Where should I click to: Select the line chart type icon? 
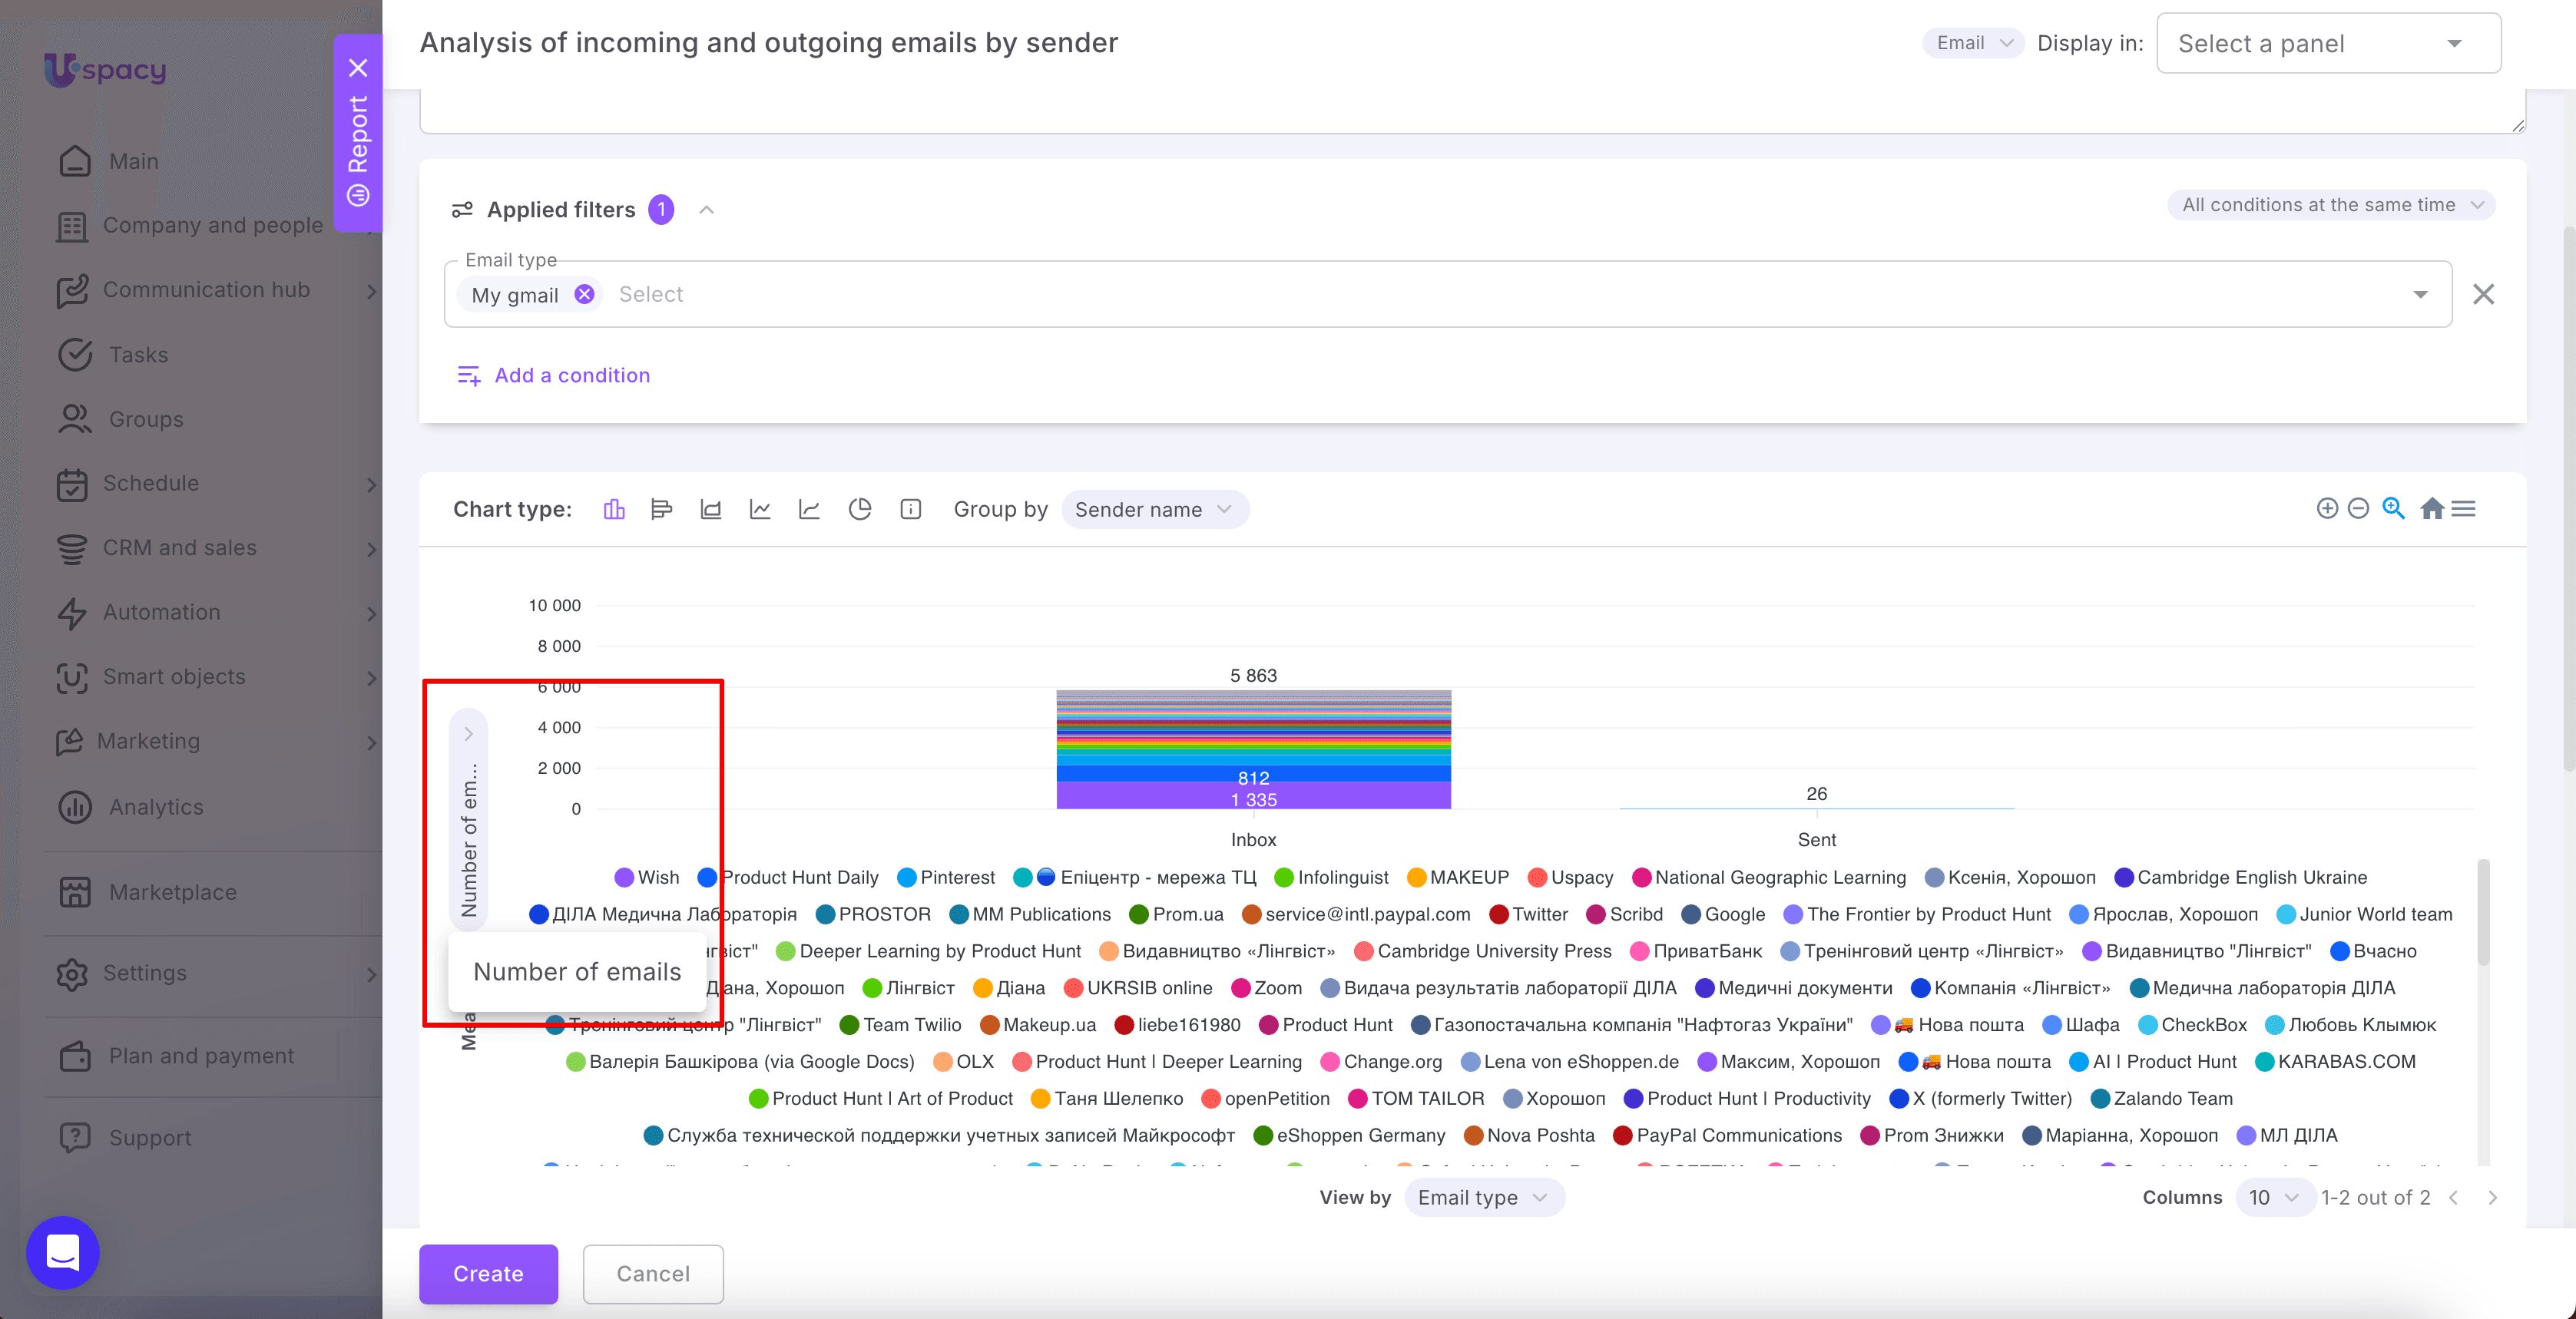tap(760, 509)
